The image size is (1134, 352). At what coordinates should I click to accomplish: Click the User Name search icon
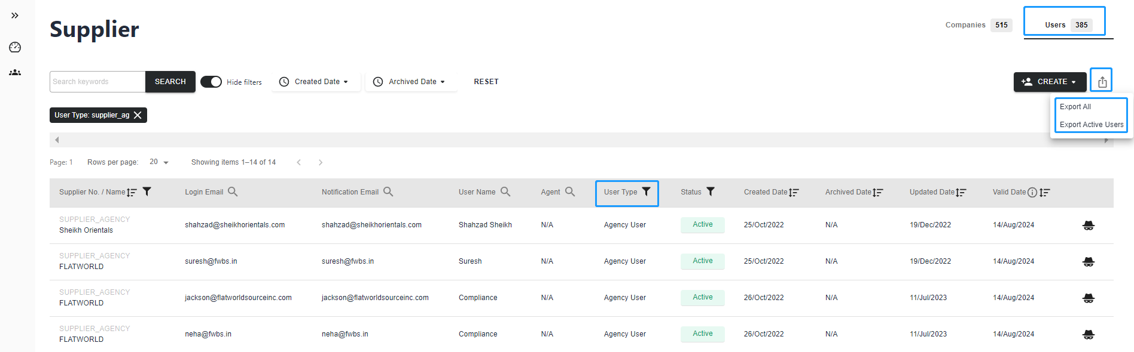(x=505, y=192)
